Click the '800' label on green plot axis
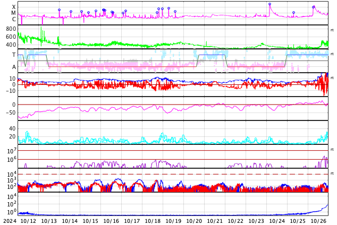 pyautogui.click(x=11, y=29)
